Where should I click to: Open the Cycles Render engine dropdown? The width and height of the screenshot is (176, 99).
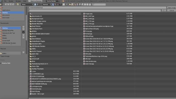click(x=53, y=1)
